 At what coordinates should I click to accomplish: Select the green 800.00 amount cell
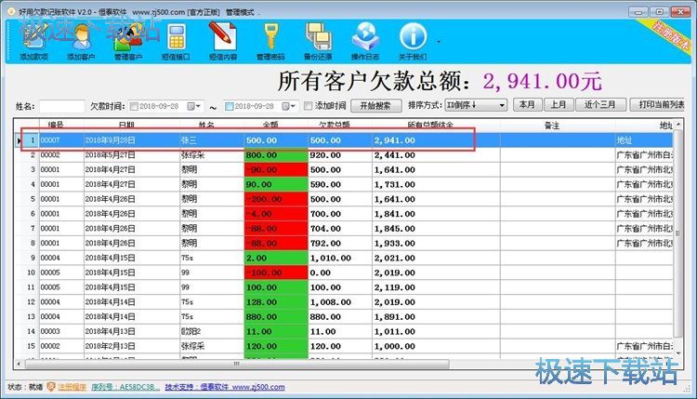276,155
